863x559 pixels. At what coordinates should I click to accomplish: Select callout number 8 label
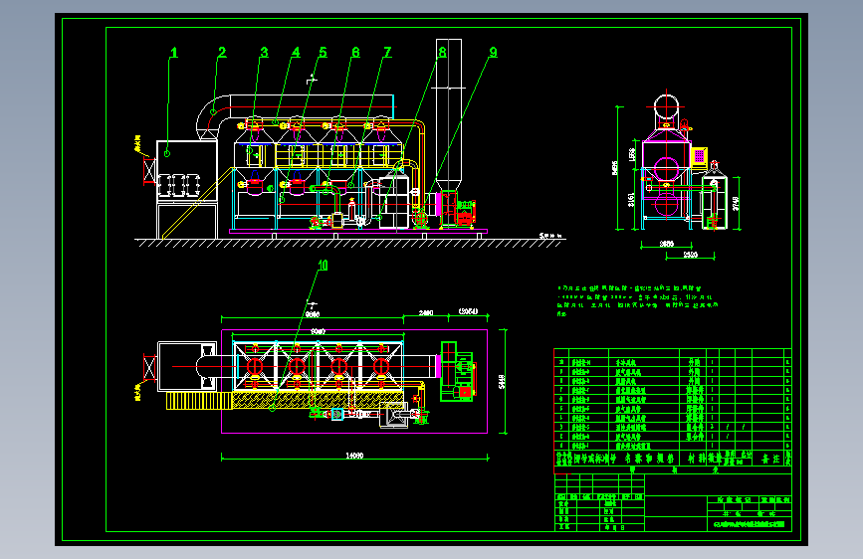pyautogui.click(x=442, y=53)
